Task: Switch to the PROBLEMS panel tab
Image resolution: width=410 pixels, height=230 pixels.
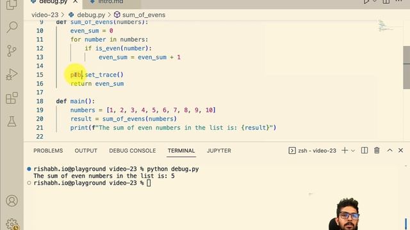Action: pos(48,151)
